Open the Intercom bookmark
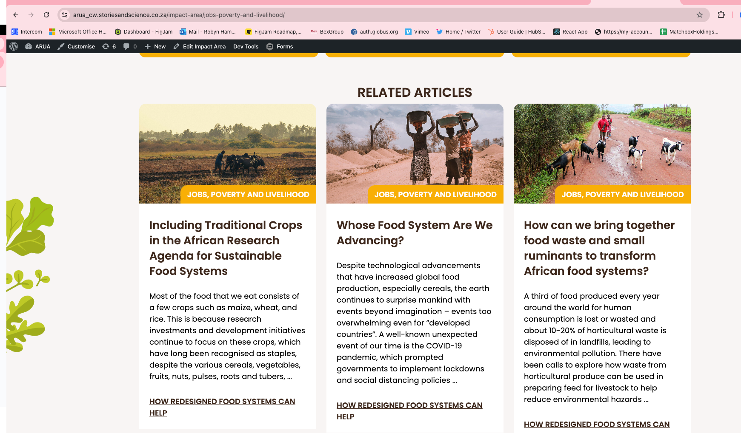This screenshot has height=433, width=741. point(26,32)
